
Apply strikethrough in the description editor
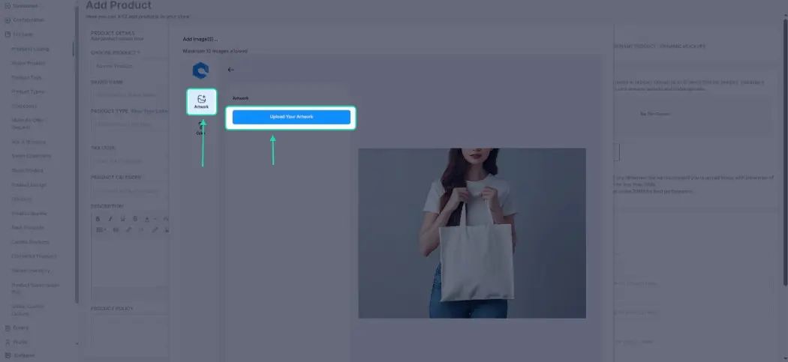[135, 219]
